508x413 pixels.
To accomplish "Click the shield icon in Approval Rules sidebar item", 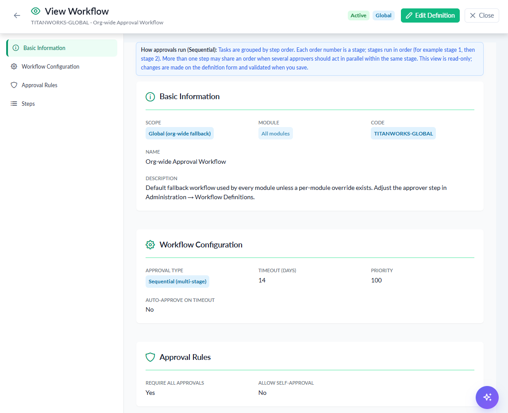I will point(14,85).
